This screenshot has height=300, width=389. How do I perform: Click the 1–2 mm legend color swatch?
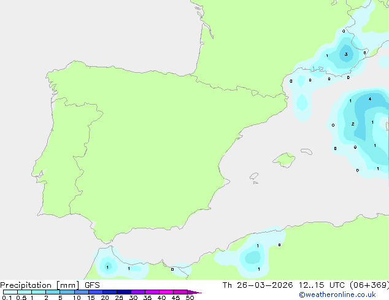tap(39, 292)
